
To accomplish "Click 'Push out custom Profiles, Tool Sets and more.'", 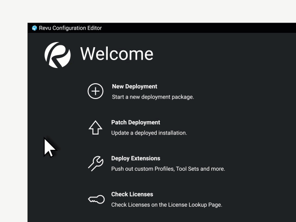I will [x=168, y=169].
